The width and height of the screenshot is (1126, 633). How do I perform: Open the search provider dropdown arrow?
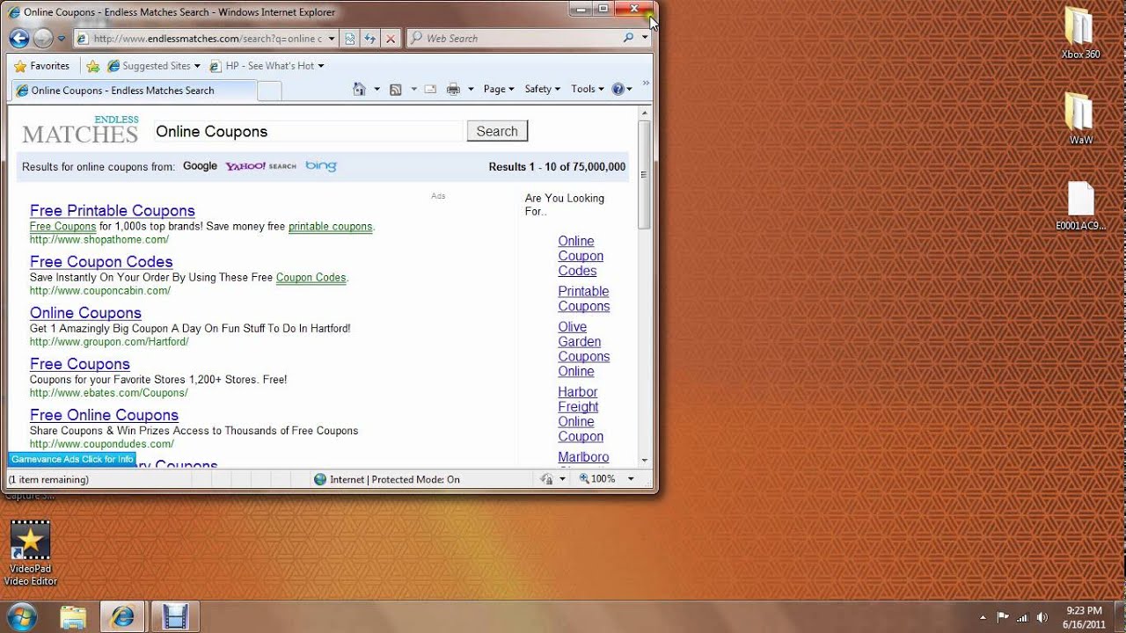pos(645,38)
